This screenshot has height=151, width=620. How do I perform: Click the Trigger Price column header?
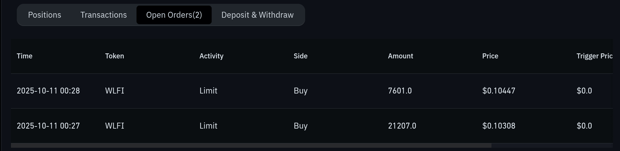[x=594, y=56]
